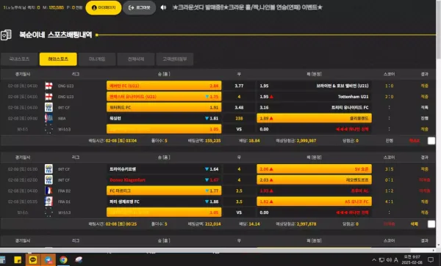Click the NBA home cell with odds 1.81

tap(164, 118)
